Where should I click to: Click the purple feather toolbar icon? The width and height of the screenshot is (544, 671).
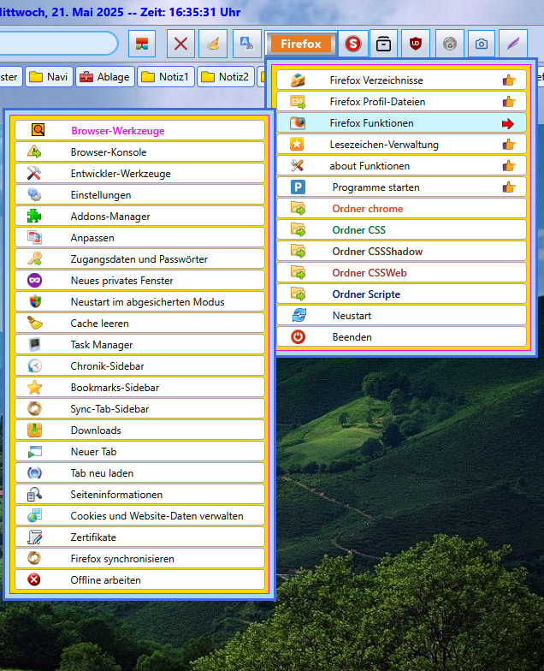coord(513,44)
